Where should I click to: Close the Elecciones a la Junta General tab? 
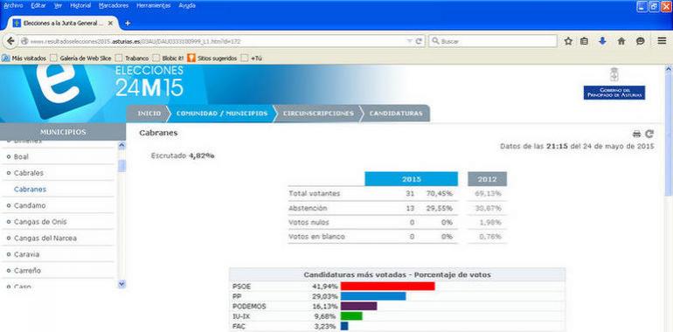click(x=110, y=24)
